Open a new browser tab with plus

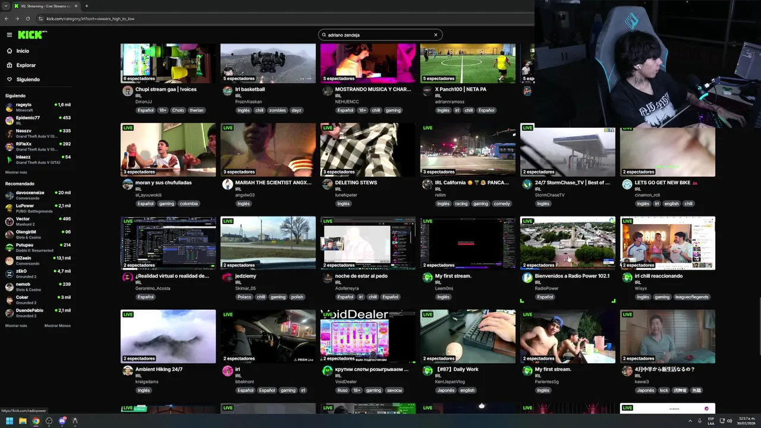click(x=86, y=6)
